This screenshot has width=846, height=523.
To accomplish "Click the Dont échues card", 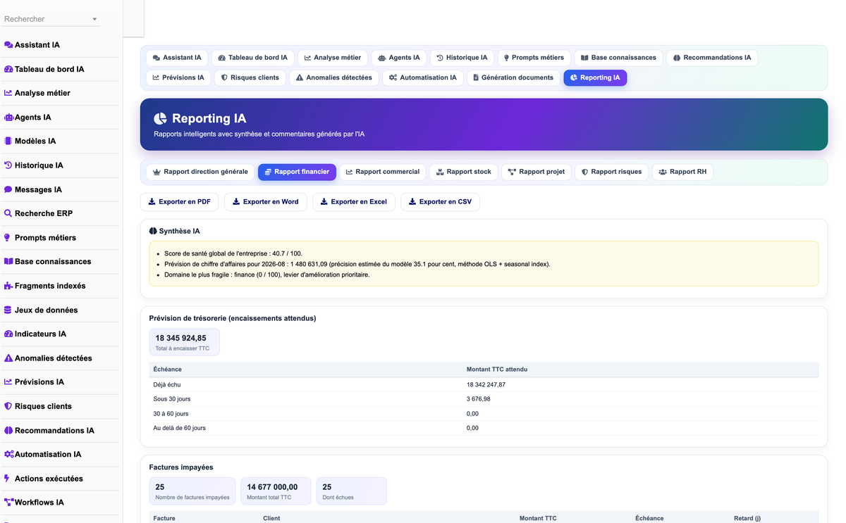I will (x=351, y=491).
